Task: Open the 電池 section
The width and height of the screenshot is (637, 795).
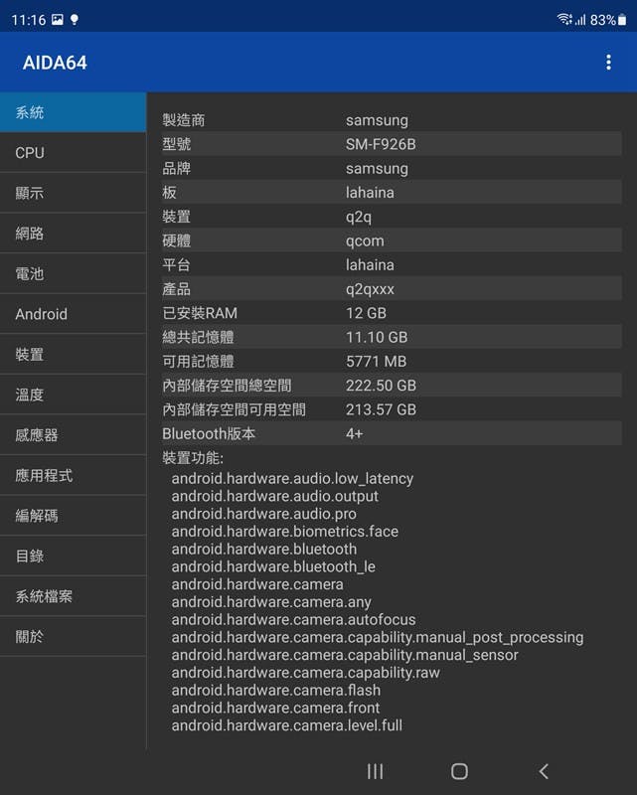Action: 73,274
